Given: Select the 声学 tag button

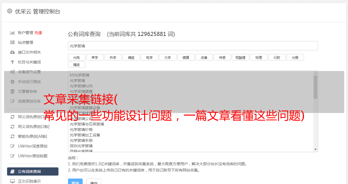Looking at the screenshot, I should (95, 57).
